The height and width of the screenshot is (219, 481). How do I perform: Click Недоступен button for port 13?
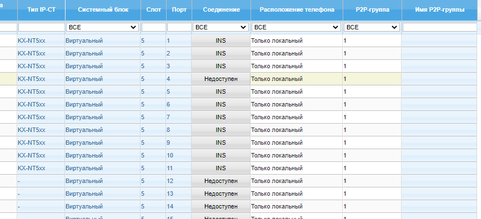pos(221,194)
